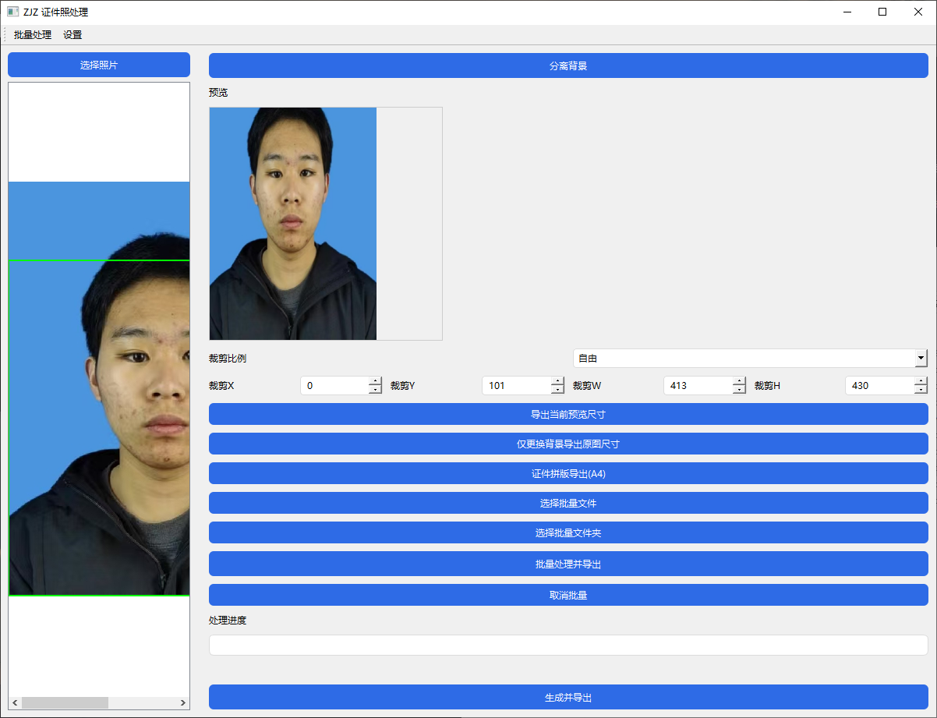
Task: Open the 设置 menu
Action: (x=72, y=34)
